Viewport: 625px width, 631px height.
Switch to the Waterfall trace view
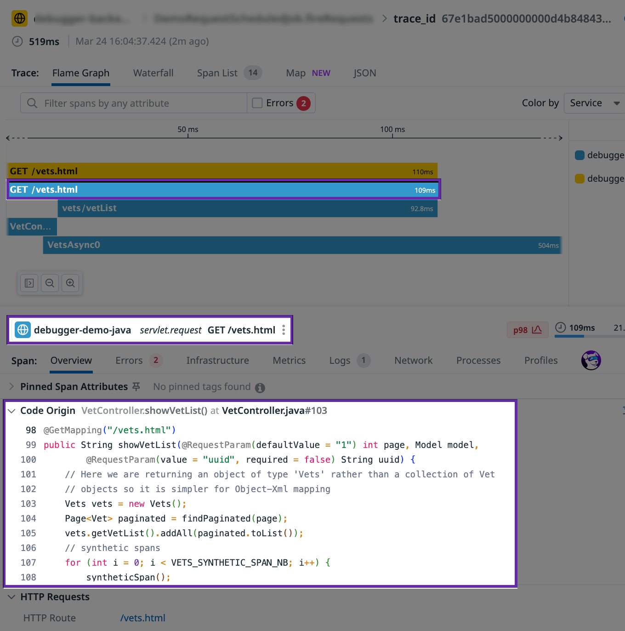pos(153,73)
